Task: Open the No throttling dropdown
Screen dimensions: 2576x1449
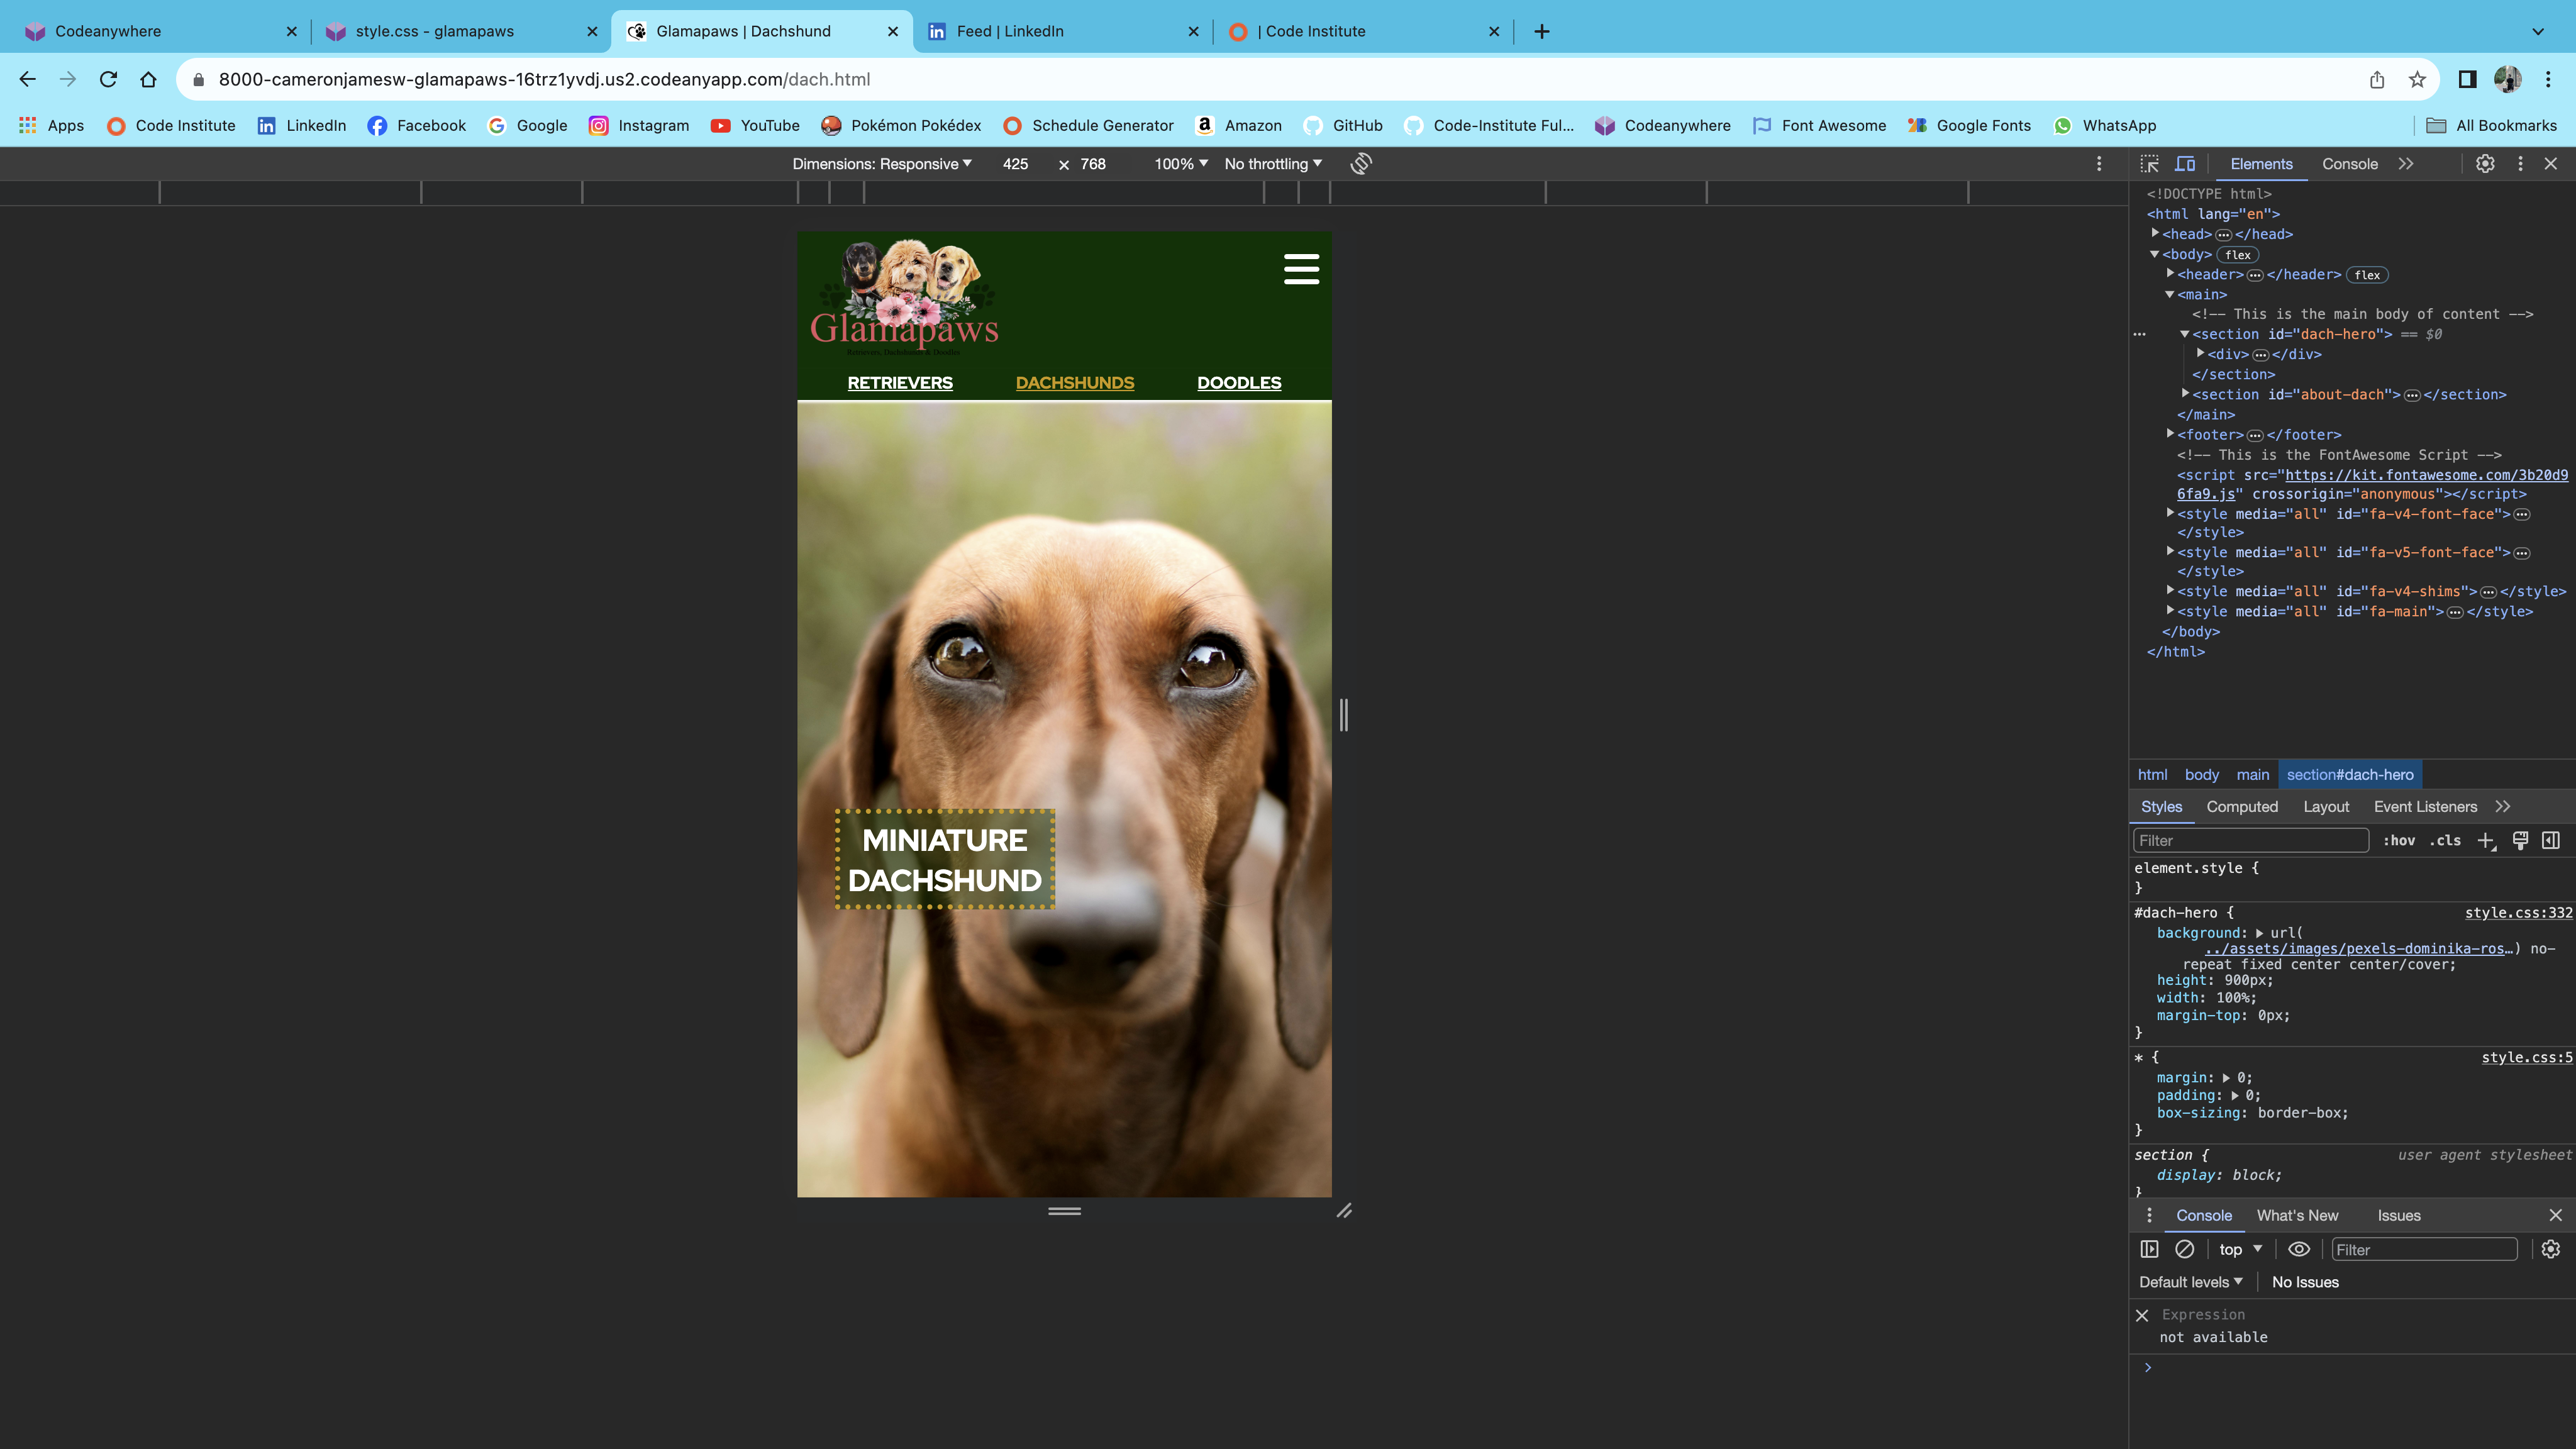Action: click(x=1272, y=164)
